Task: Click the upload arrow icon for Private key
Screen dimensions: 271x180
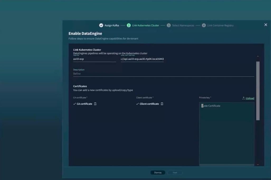Action: click(x=244, y=98)
